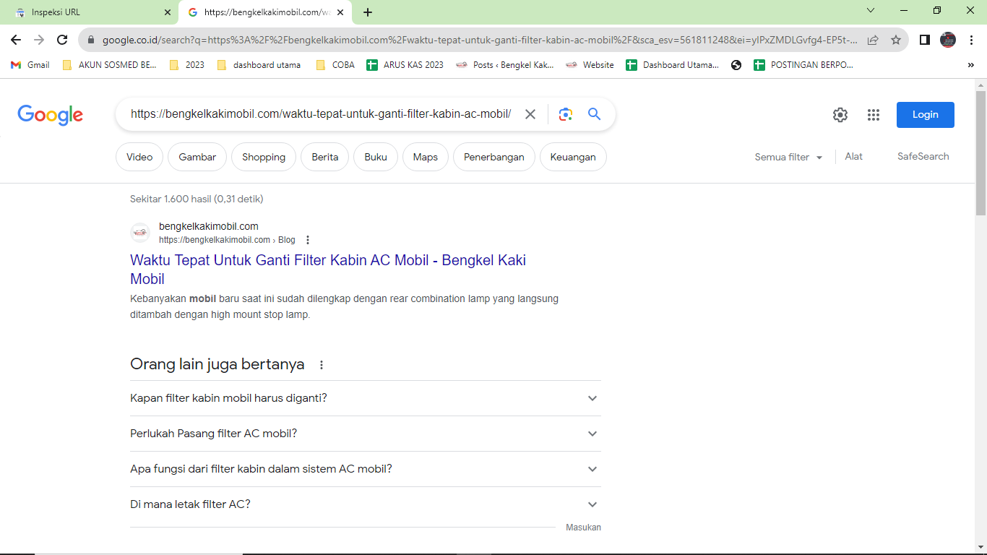Filter results by Buku
The height and width of the screenshot is (555, 987).
click(x=376, y=157)
